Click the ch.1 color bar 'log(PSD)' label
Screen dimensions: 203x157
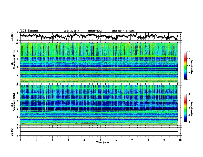[x=192, y=67]
